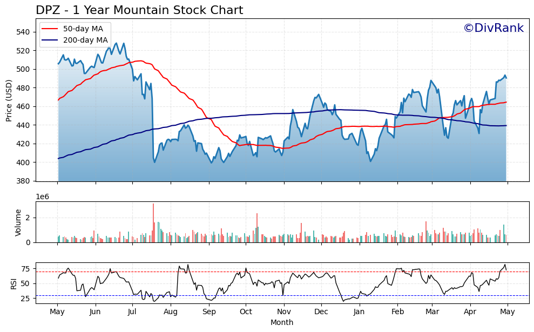Click the tall red volume bar in October
Image resolution: width=534 pixels, height=332 pixels.
click(x=257, y=228)
